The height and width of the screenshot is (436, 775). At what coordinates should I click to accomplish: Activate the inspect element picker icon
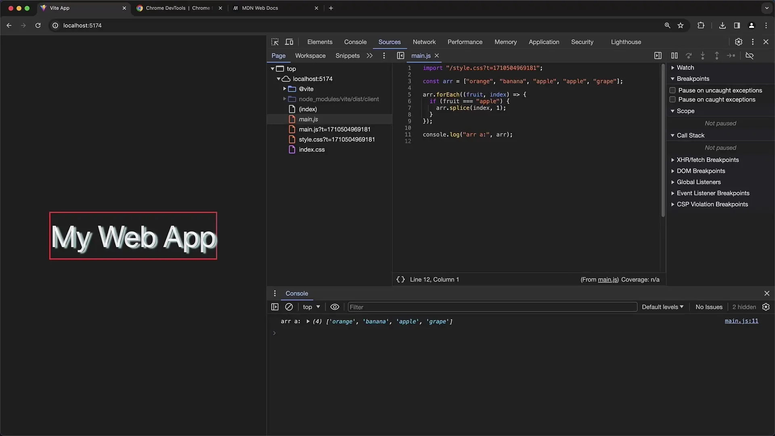275,42
